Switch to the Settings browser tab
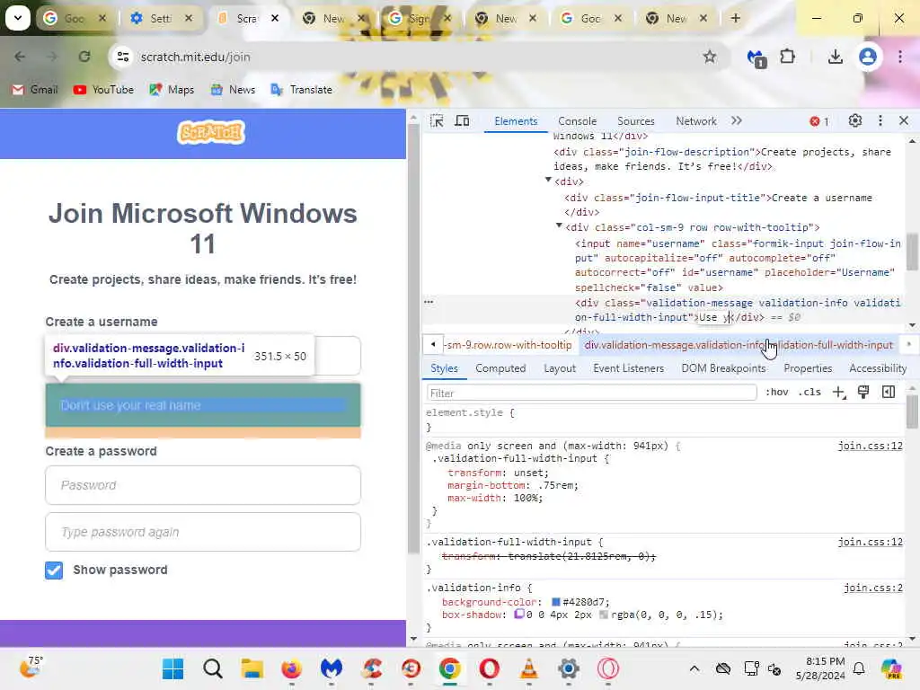920x690 pixels. click(x=161, y=18)
